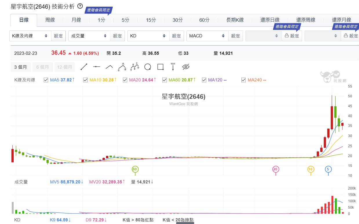Click the lock icon on sixth indicator 設定
The width and height of the screenshot is (359, 224).
click(x=346, y=36)
